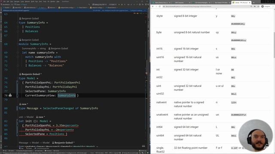
Task: Open the Help menu in Rider
Action: [x=58, y=2]
